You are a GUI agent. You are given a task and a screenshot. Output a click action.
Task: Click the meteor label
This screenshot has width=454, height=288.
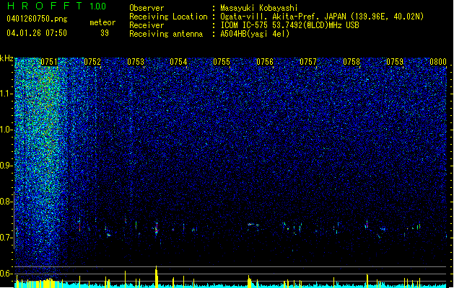(x=102, y=22)
